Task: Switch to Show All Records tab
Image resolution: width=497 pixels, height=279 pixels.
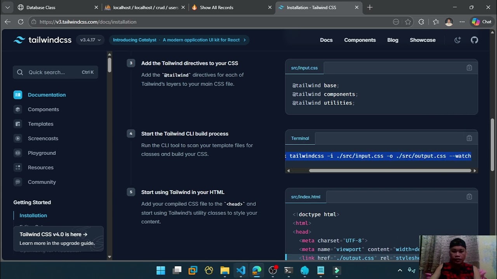Action: click(232, 7)
